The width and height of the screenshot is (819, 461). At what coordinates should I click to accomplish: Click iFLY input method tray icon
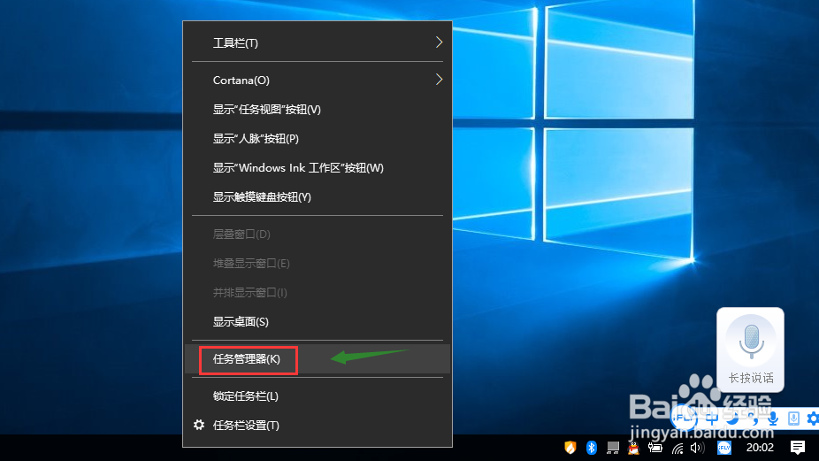(x=724, y=448)
